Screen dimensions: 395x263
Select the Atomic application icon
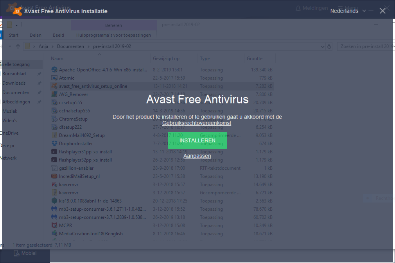click(54, 78)
